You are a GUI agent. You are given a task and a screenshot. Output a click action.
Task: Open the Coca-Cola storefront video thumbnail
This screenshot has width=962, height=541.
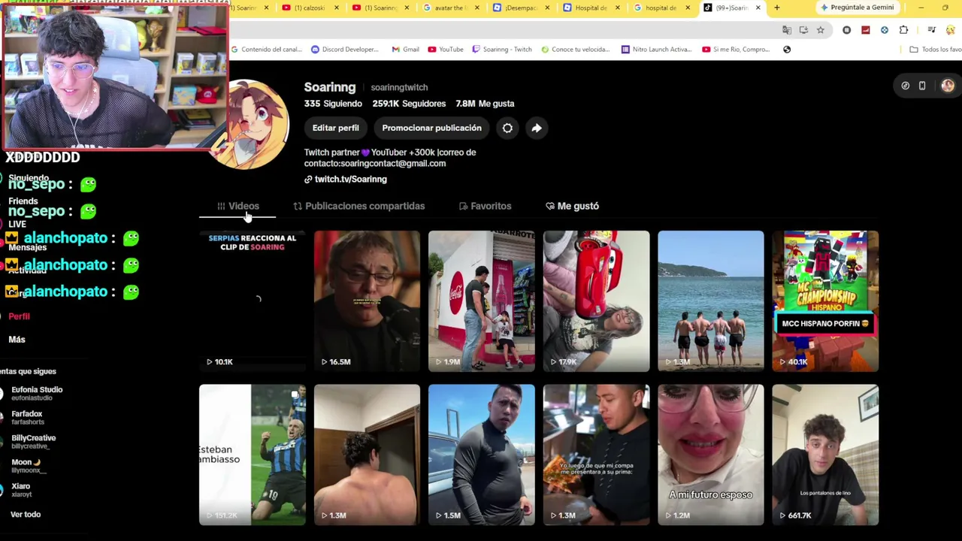[x=482, y=301]
